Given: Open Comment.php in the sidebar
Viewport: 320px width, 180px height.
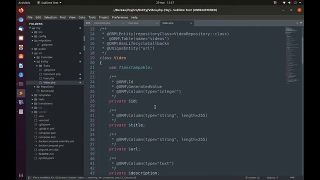Looking at the screenshot, I should pos(52,74).
